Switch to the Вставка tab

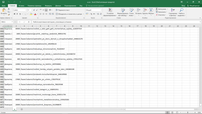21,6
